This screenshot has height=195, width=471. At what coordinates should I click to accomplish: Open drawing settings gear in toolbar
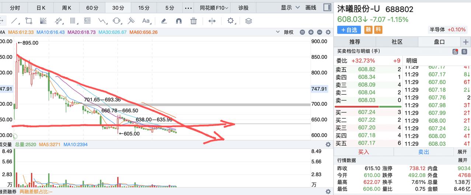(231, 21)
